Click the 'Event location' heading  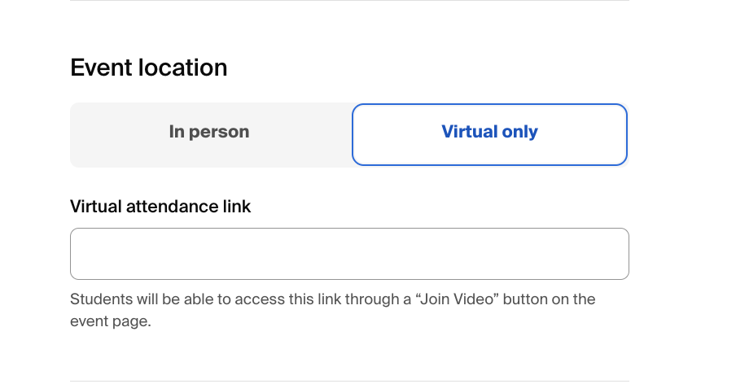coord(149,68)
